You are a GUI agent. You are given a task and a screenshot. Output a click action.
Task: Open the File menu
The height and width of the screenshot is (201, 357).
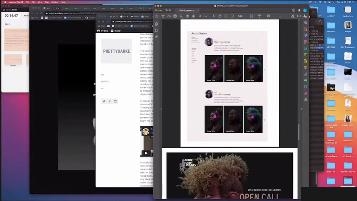27,2
